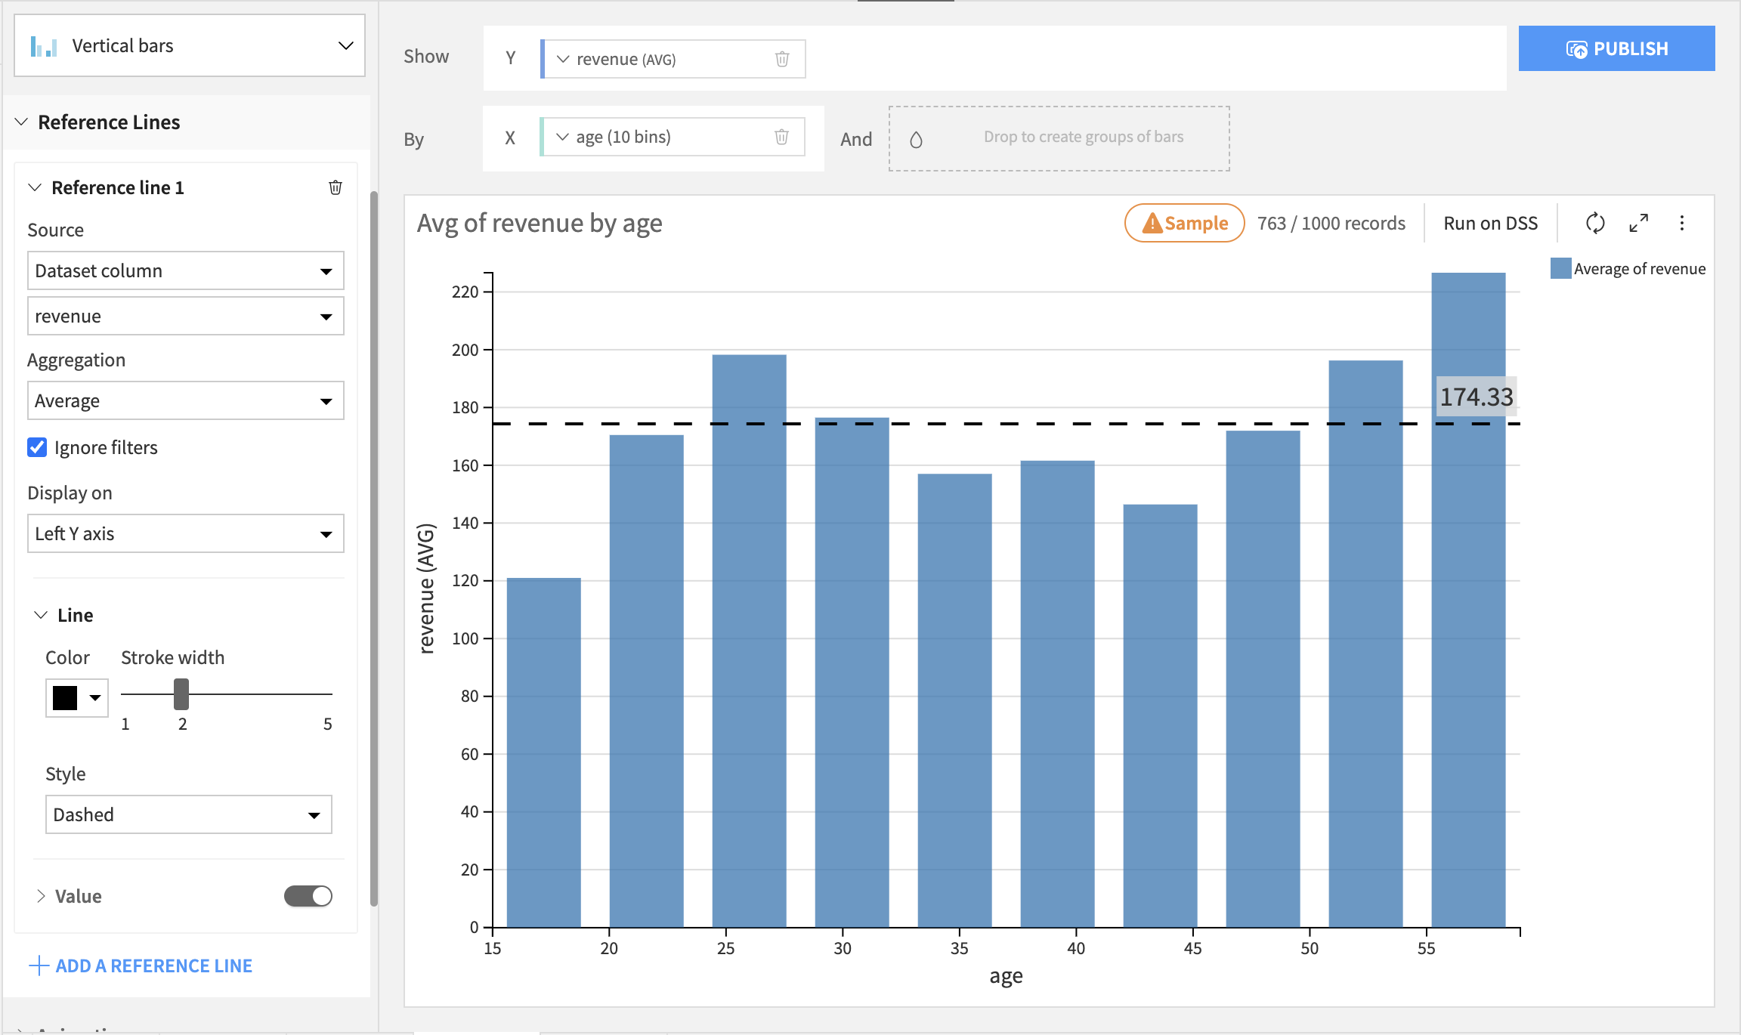This screenshot has height=1035, width=1741.
Task: Collapse Reference line 1 panel
Action: pyautogui.click(x=35, y=187)
